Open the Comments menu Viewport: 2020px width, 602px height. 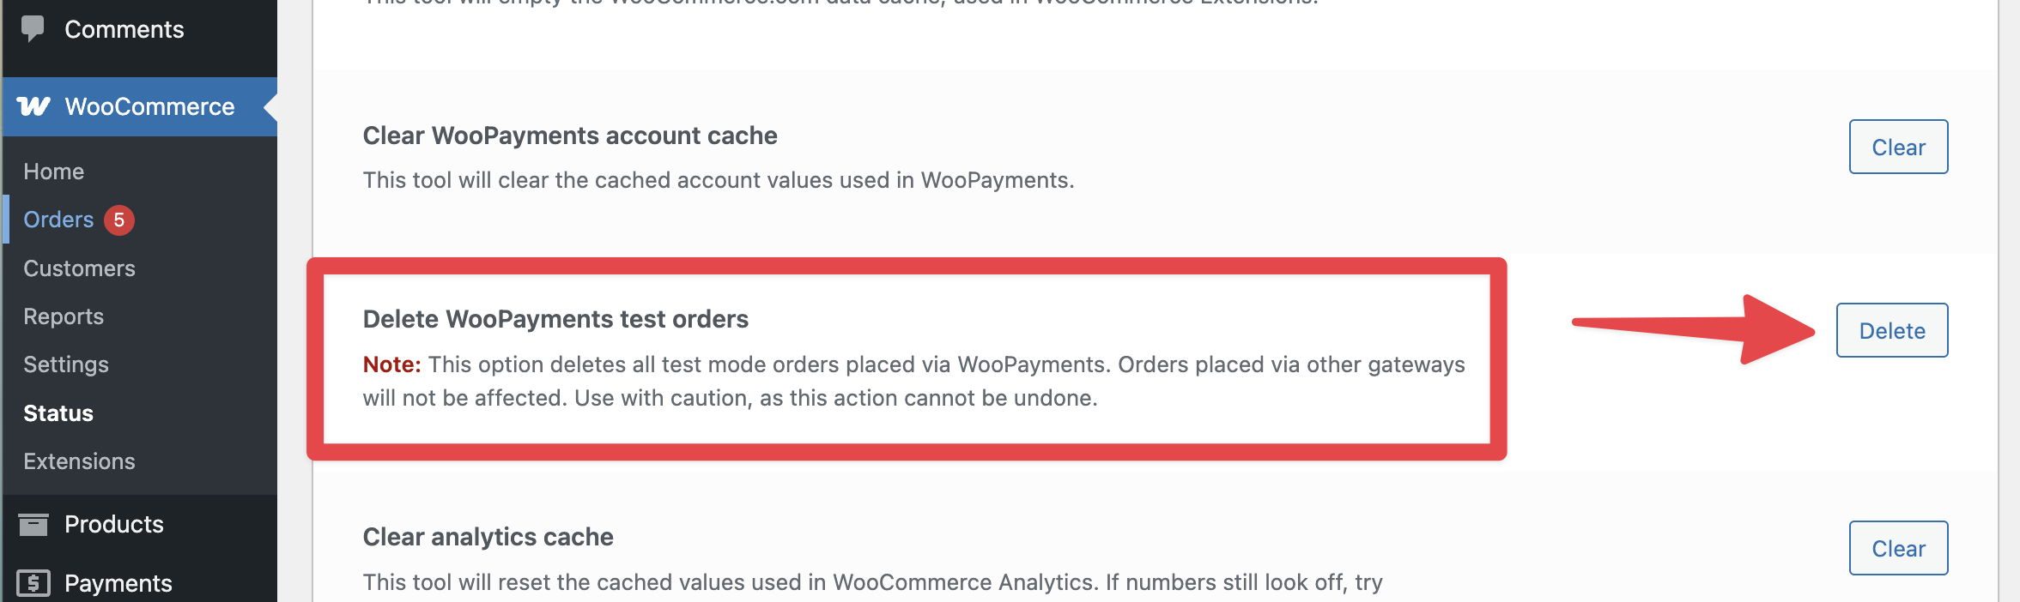[124, 29]
